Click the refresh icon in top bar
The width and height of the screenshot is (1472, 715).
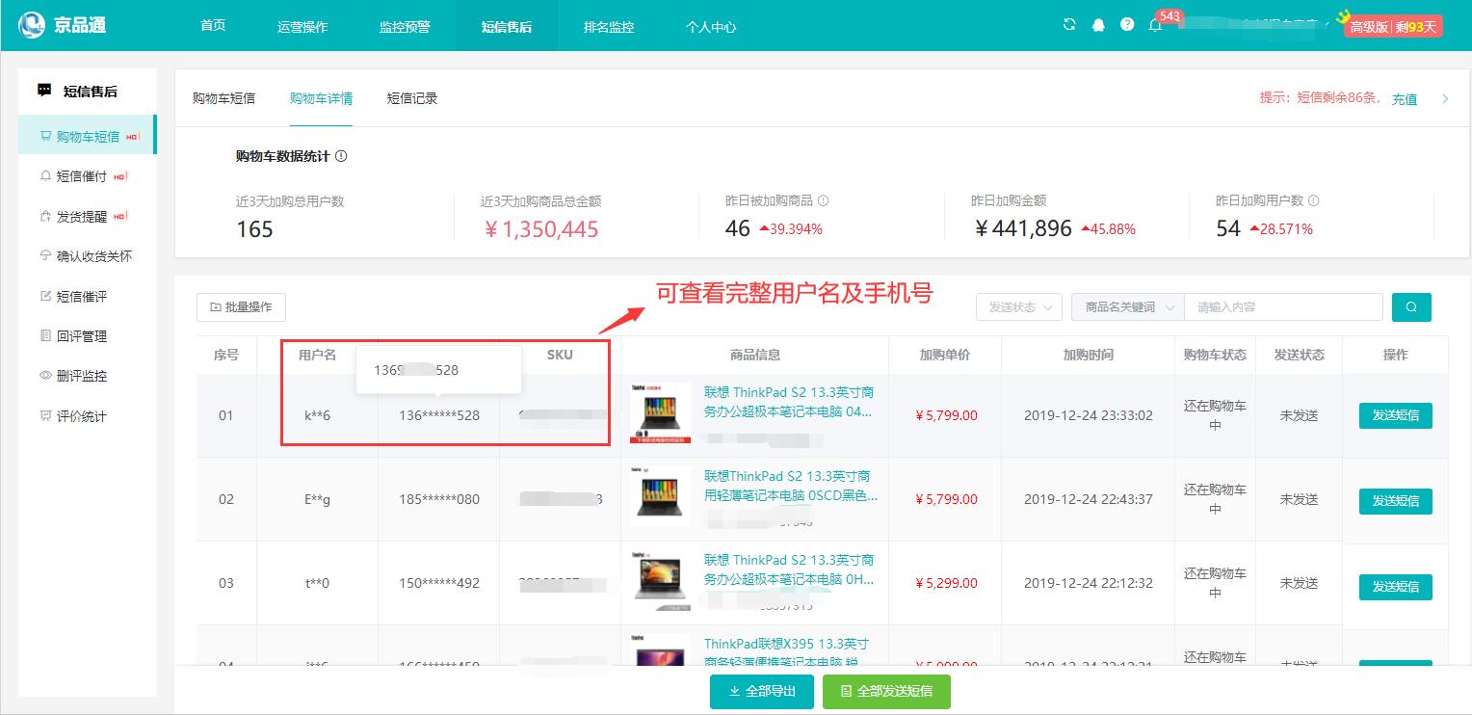pyautogui.click(x=1069, y=25)
